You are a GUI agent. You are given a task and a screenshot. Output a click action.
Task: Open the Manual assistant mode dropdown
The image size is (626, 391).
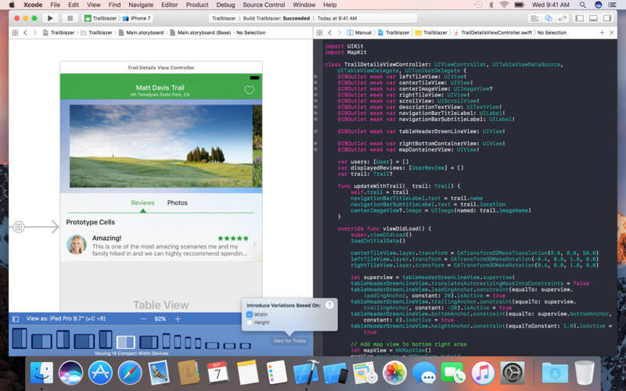pyautogui.click(x=362, y=33)
